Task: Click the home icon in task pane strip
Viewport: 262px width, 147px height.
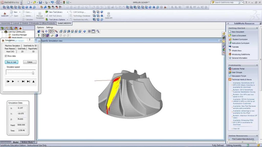Action: point(224,34)
